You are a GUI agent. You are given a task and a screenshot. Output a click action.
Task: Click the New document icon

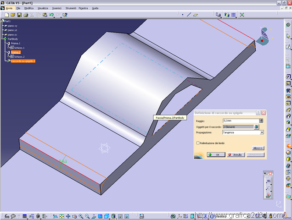coord(6,15)
